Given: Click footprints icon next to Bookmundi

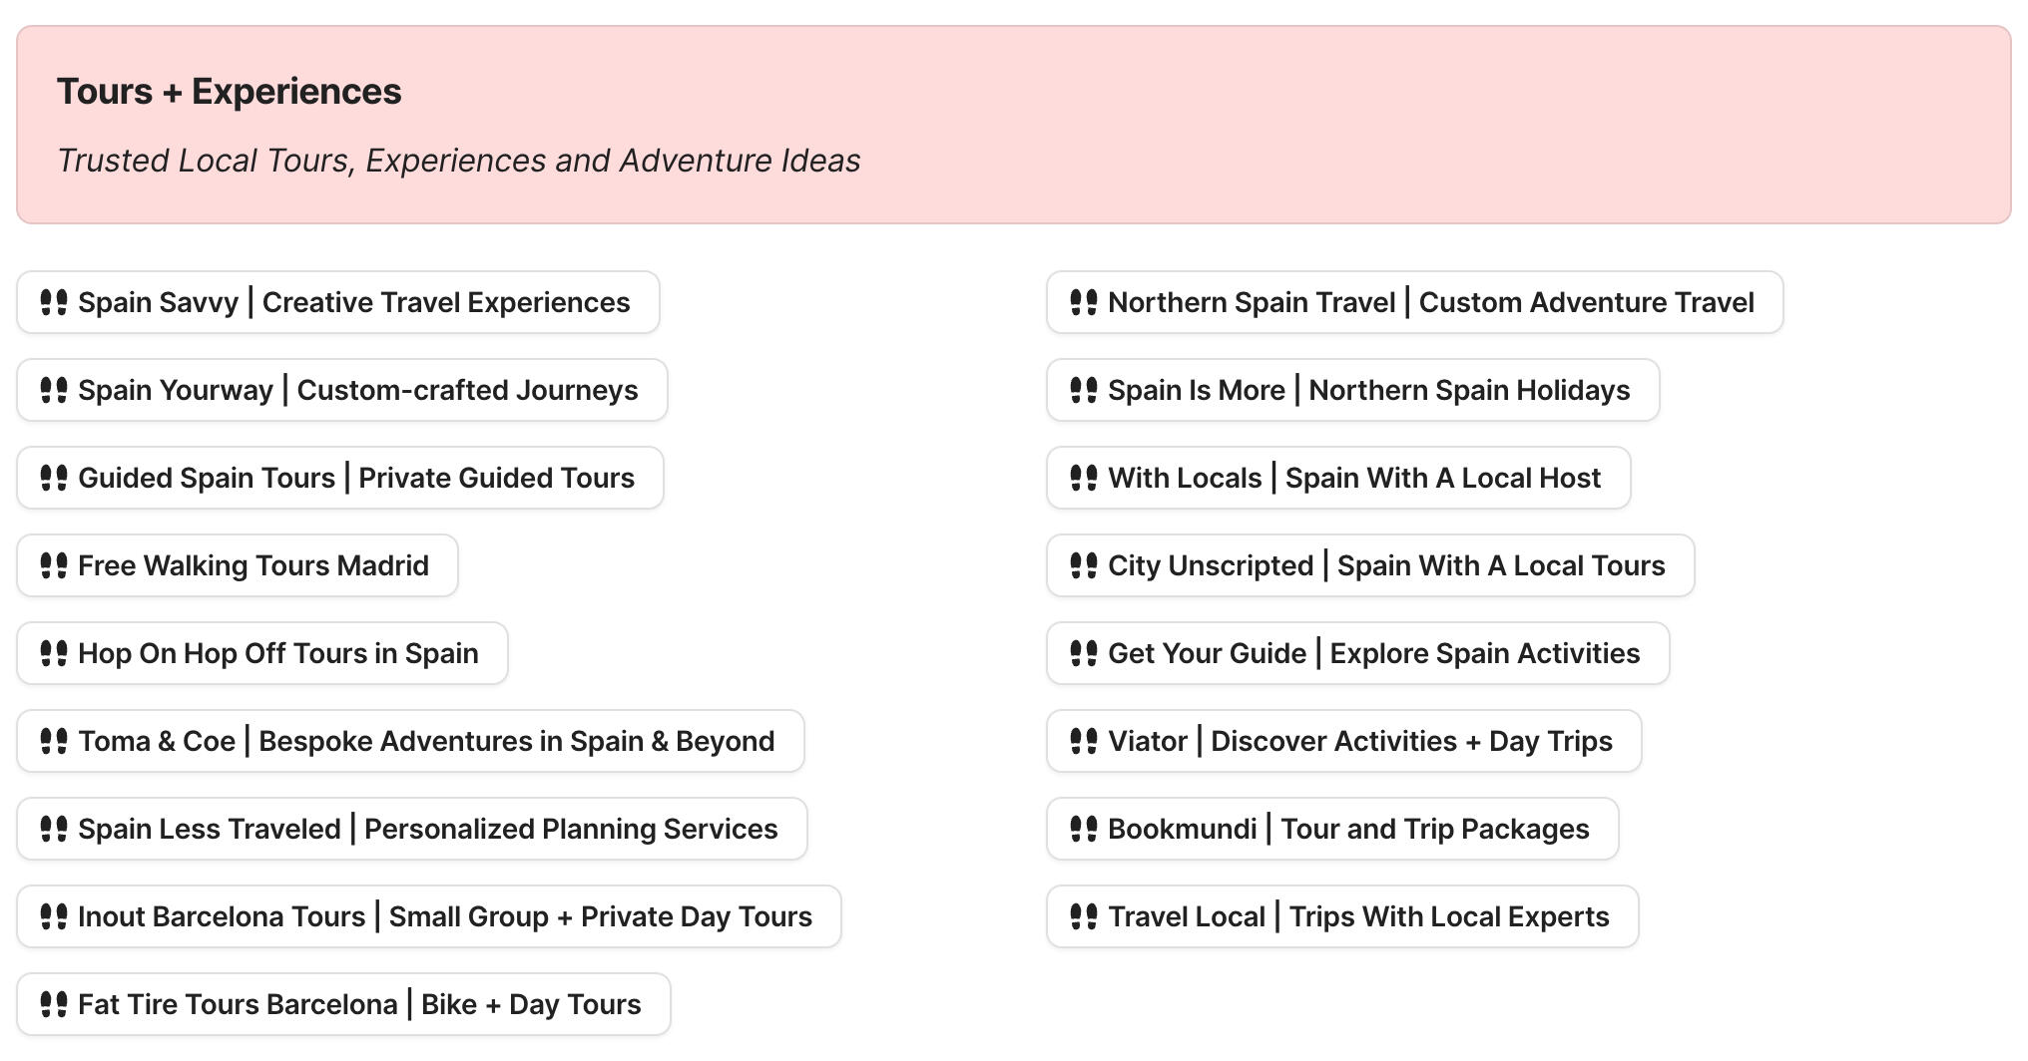Looking at the screenshot, I should coord(1084,829).
